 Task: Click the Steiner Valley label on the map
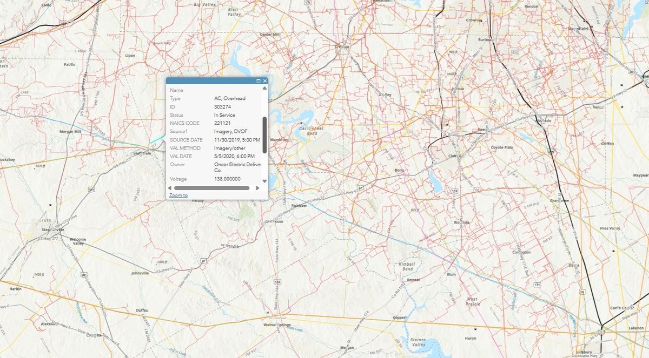(x=419, y=342)
